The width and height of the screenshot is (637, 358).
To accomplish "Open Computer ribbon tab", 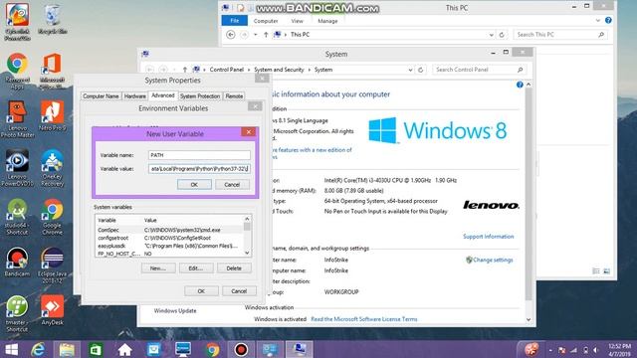I will pyautogui.click(x=266, y=21).
